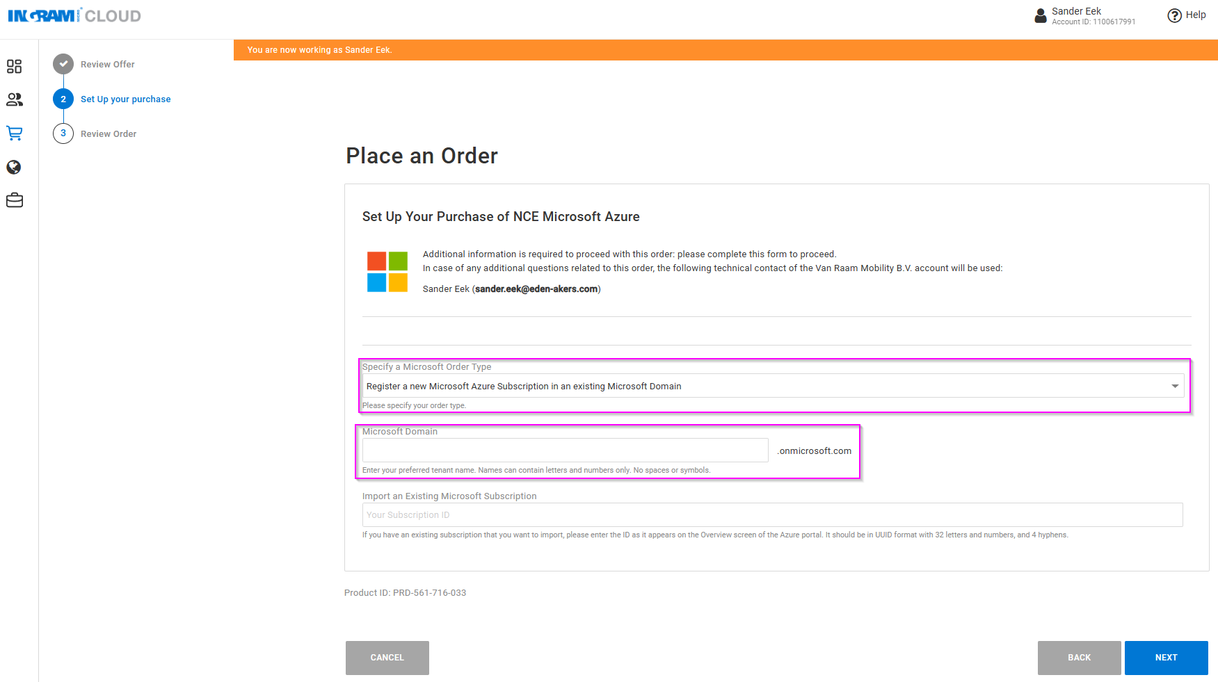This screenshot has height=682, width=1218.
Task: Click the Microsoft Domain field label
Action: 400,432
